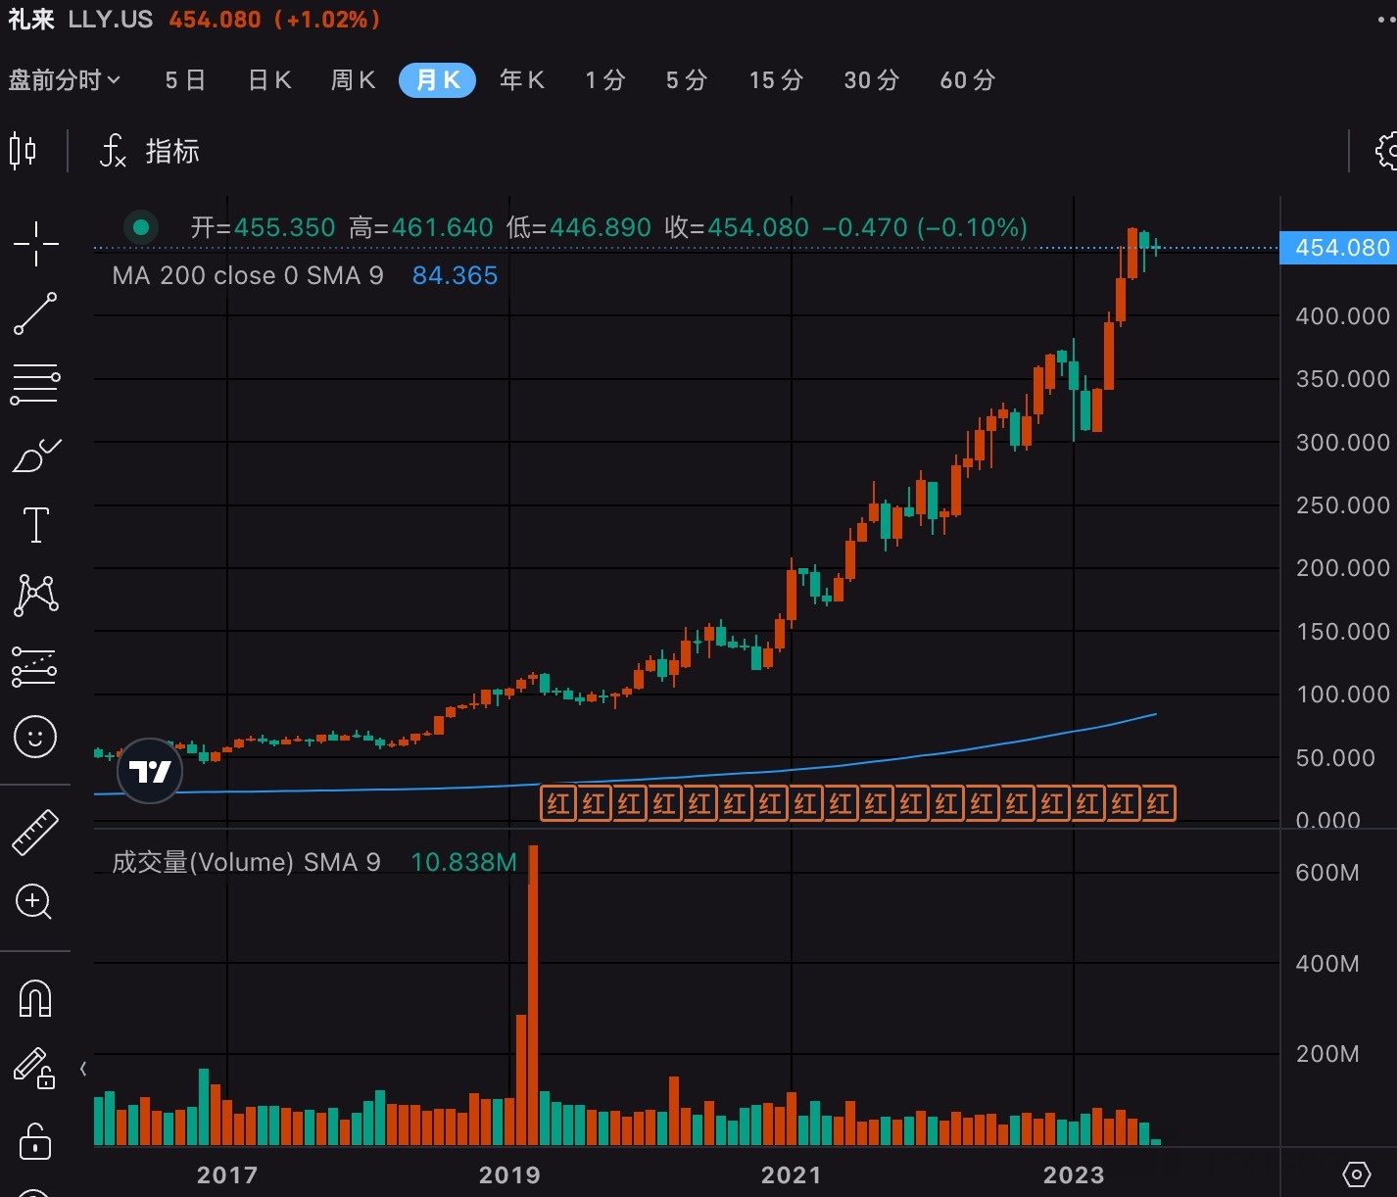The width and height of the screenshot is (1397, 1197).
Task: Click the 200M volume scale label
Action: click(x=1327, y=1053)
